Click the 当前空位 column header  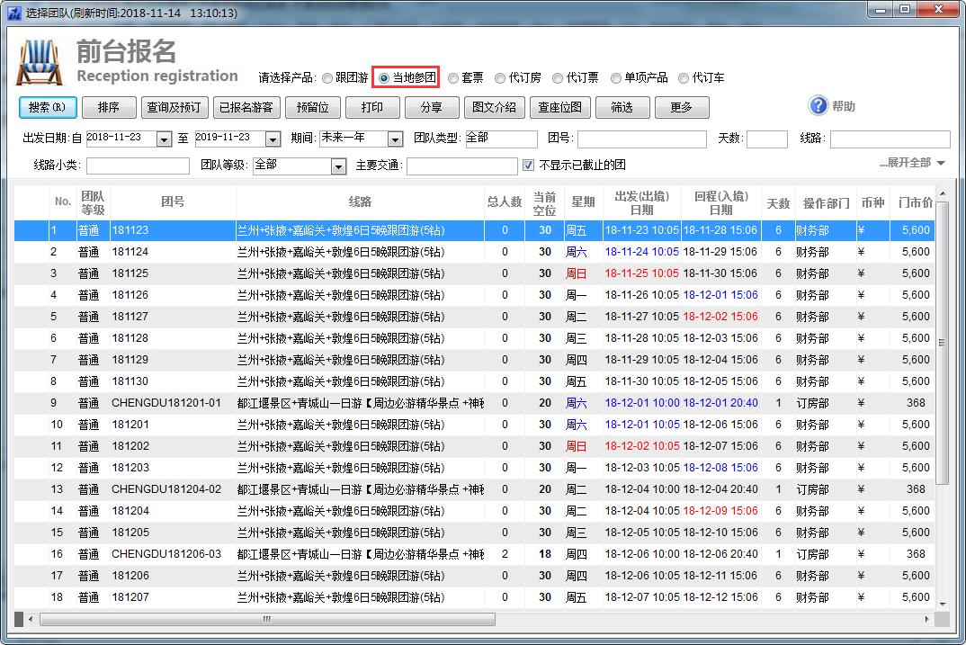[544, 203]
